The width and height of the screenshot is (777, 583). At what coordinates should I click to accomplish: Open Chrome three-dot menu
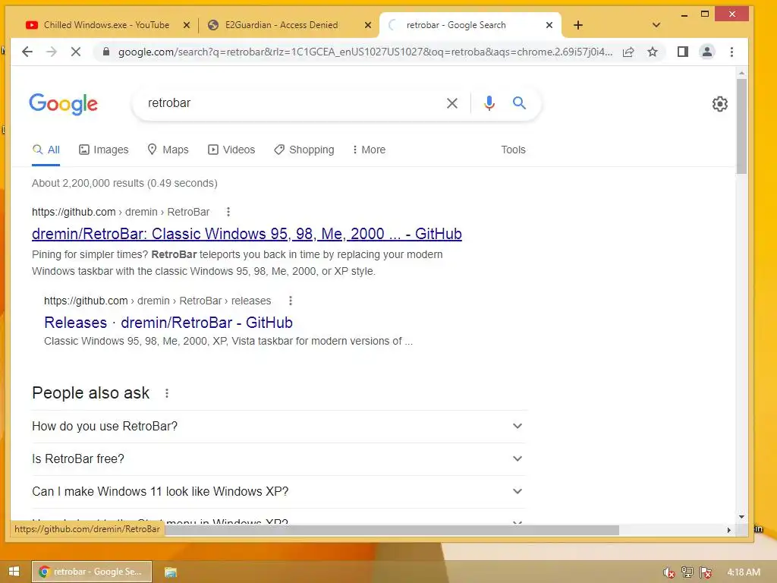point(732,52)
